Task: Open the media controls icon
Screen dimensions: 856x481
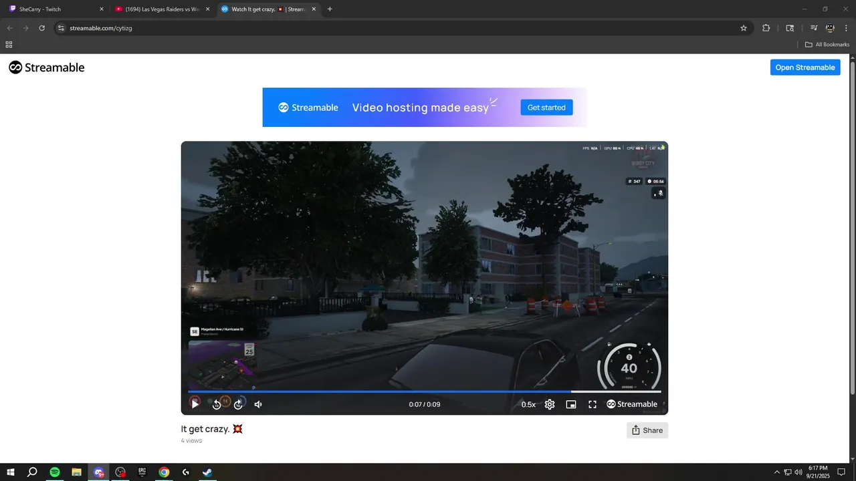Action: click(x=814, y=28)
